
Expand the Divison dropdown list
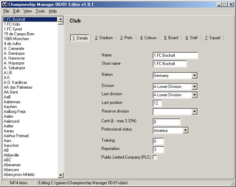[x=194, y=87]
